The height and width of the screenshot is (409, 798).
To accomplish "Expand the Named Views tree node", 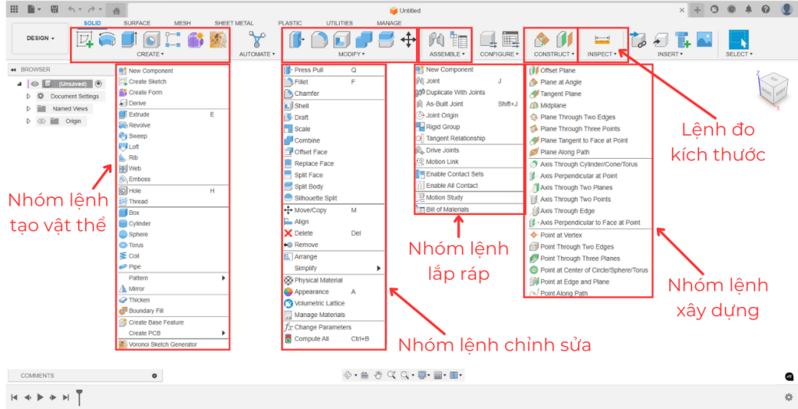I will click(x=29, y=109).
